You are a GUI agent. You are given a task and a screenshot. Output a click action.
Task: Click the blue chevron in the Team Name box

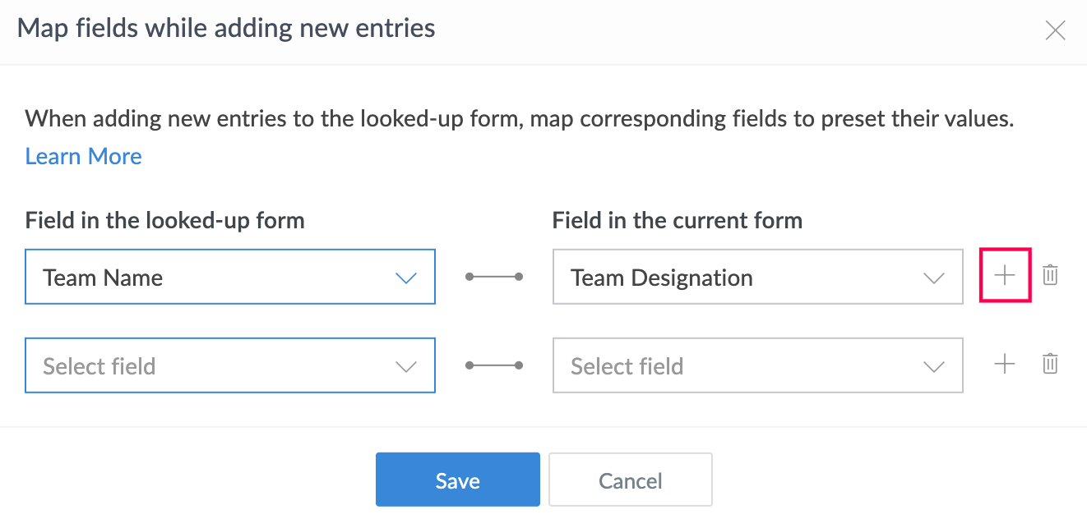(406, 278)
